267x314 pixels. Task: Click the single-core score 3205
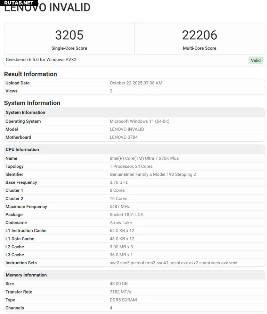pos(69,35)
